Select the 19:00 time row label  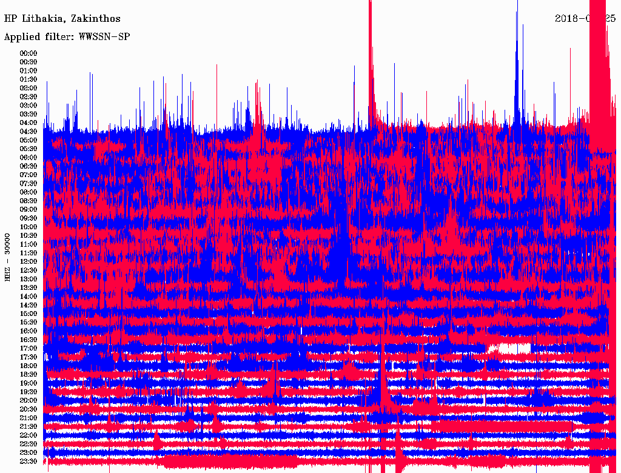pyautogui.click(x=29, y=383)
